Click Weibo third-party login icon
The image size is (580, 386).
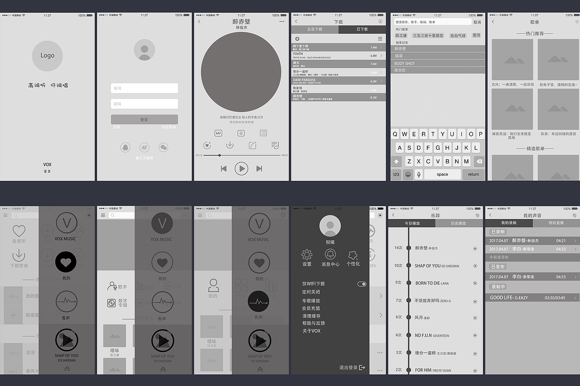(145, 147)
